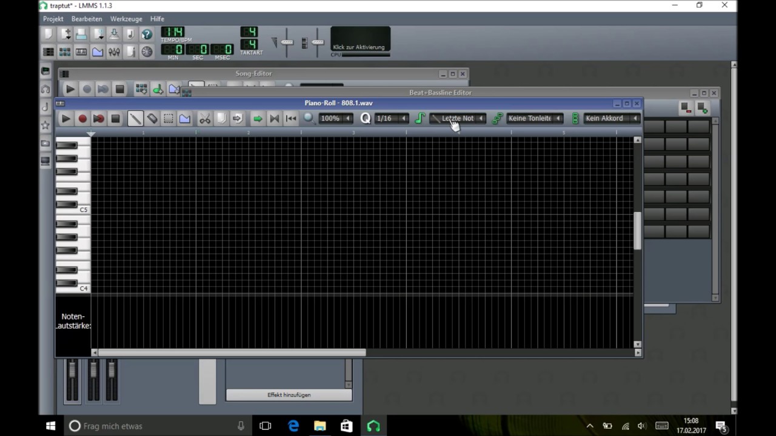The height and width of the screenshot is (436, 776).
Task: Toggle record in the Song-Editor
Action: [x=87, y=89]
